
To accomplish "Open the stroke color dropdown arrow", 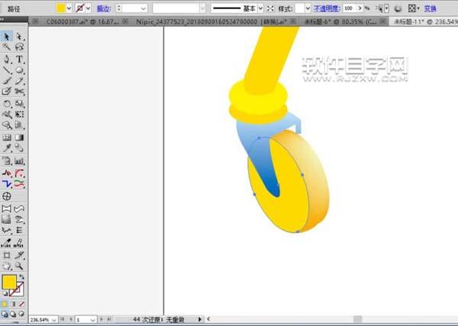I will tap(89, 8).
